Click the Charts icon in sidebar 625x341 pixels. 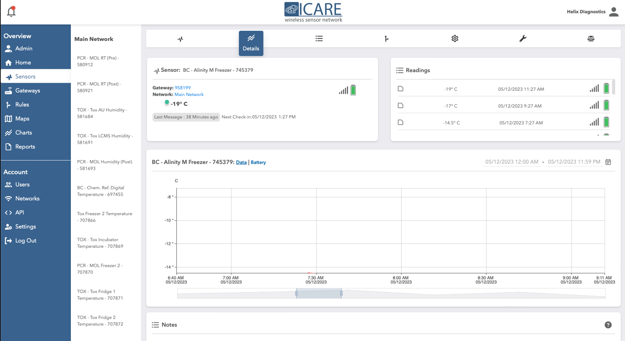pyautogui.click(x=8, y=133)
